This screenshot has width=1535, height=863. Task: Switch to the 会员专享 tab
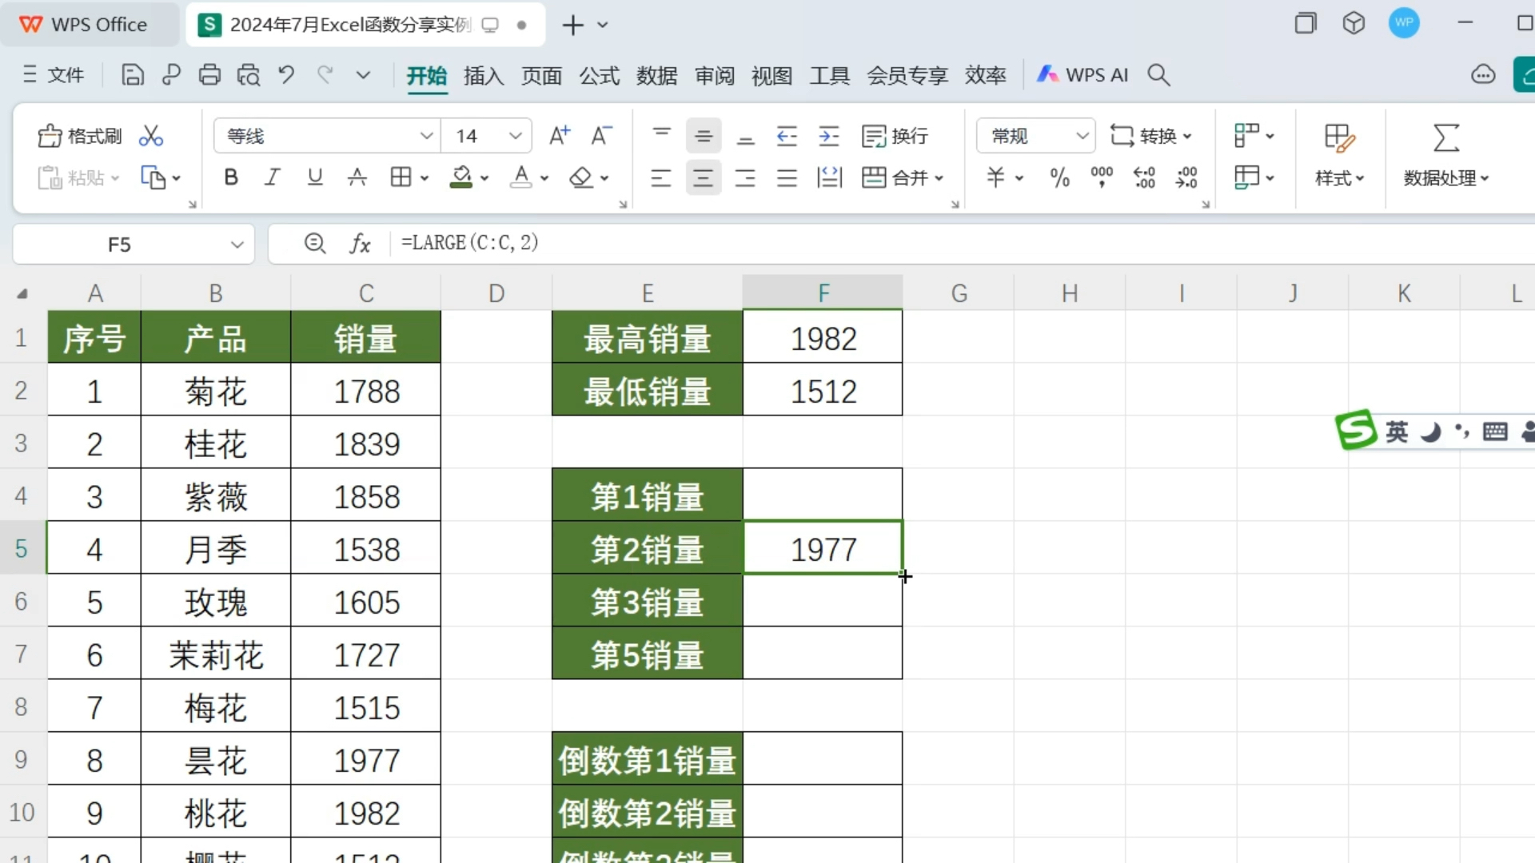[907, 75]
